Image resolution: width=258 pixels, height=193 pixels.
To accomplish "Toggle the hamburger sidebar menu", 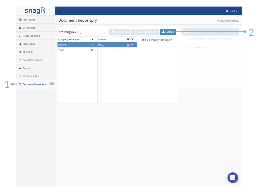I will click(x=59, y=11).
